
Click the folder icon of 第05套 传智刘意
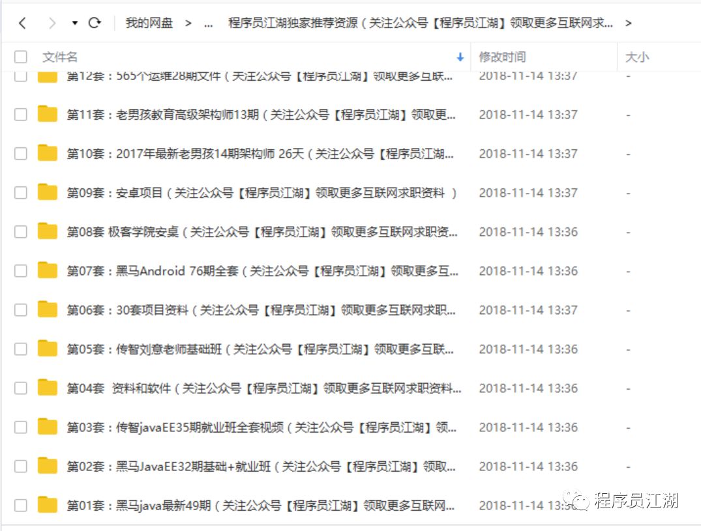48,349
